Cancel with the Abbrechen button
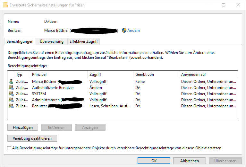Screen dimensions: 246x167 coord(189,161)
